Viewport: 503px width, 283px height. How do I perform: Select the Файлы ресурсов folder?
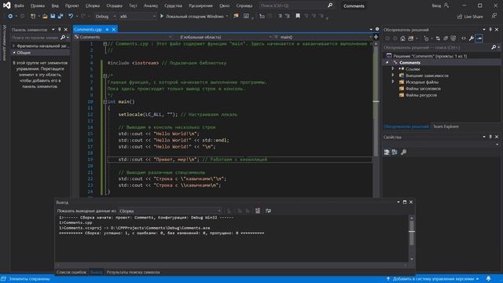pos(421,95)
